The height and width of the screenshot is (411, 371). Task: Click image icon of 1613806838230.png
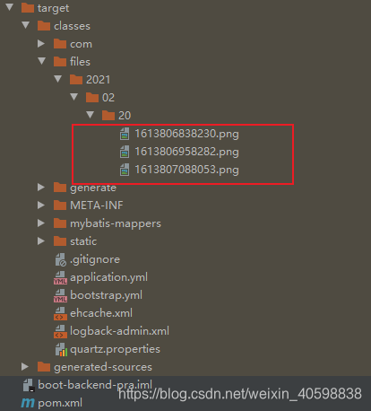[125, 134]
